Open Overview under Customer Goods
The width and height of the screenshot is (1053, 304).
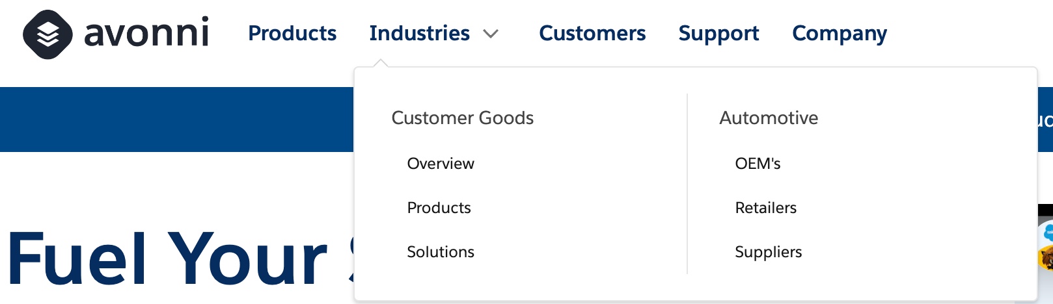tap(441, 164)
